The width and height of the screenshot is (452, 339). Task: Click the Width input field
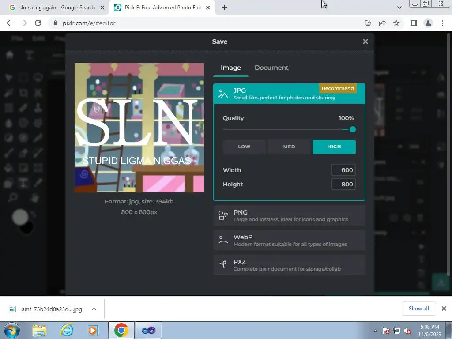coord(343,170)
